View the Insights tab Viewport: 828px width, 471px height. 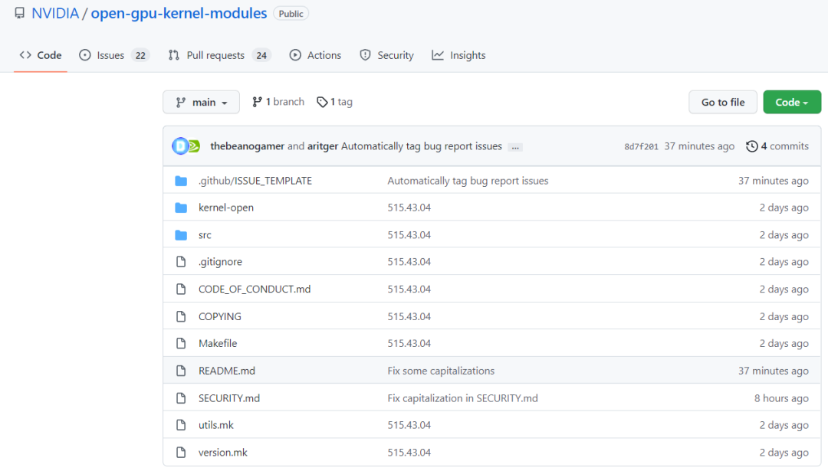(x=458, y=55)
